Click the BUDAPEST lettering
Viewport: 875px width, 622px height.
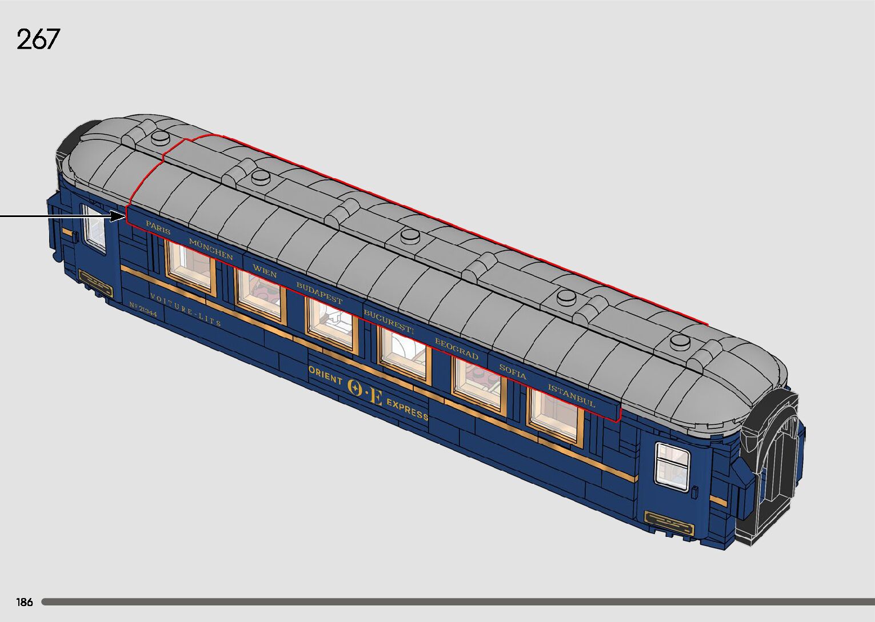click(x=319, y=293)
